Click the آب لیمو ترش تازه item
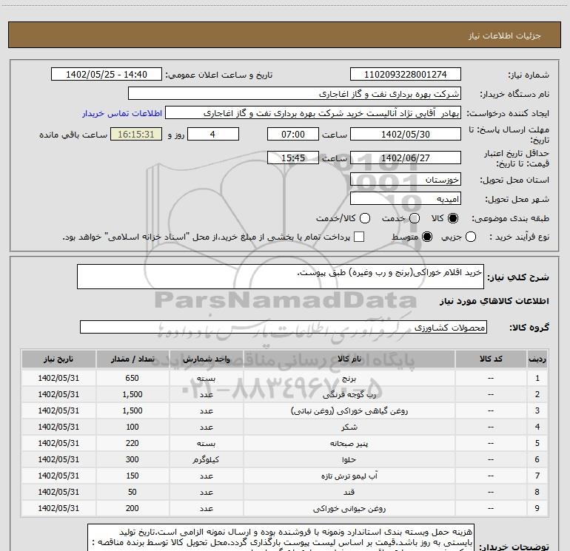This screenshot has width=570, height=551. pos(349,476)
